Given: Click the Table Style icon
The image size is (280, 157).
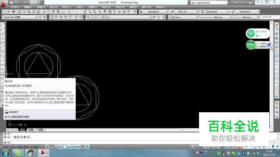Looking at the screenshot, I should [x=202, y=12].
